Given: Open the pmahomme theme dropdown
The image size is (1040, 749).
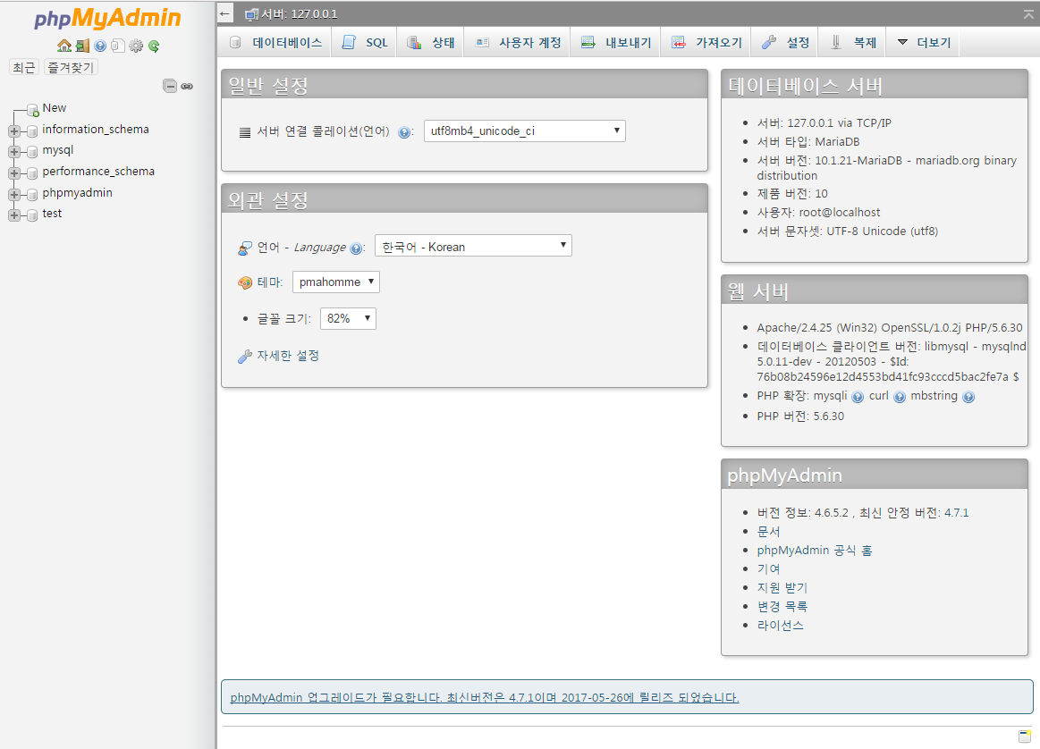Looking at the screenshot, I should pyautogui.click(x=335, y=282).
